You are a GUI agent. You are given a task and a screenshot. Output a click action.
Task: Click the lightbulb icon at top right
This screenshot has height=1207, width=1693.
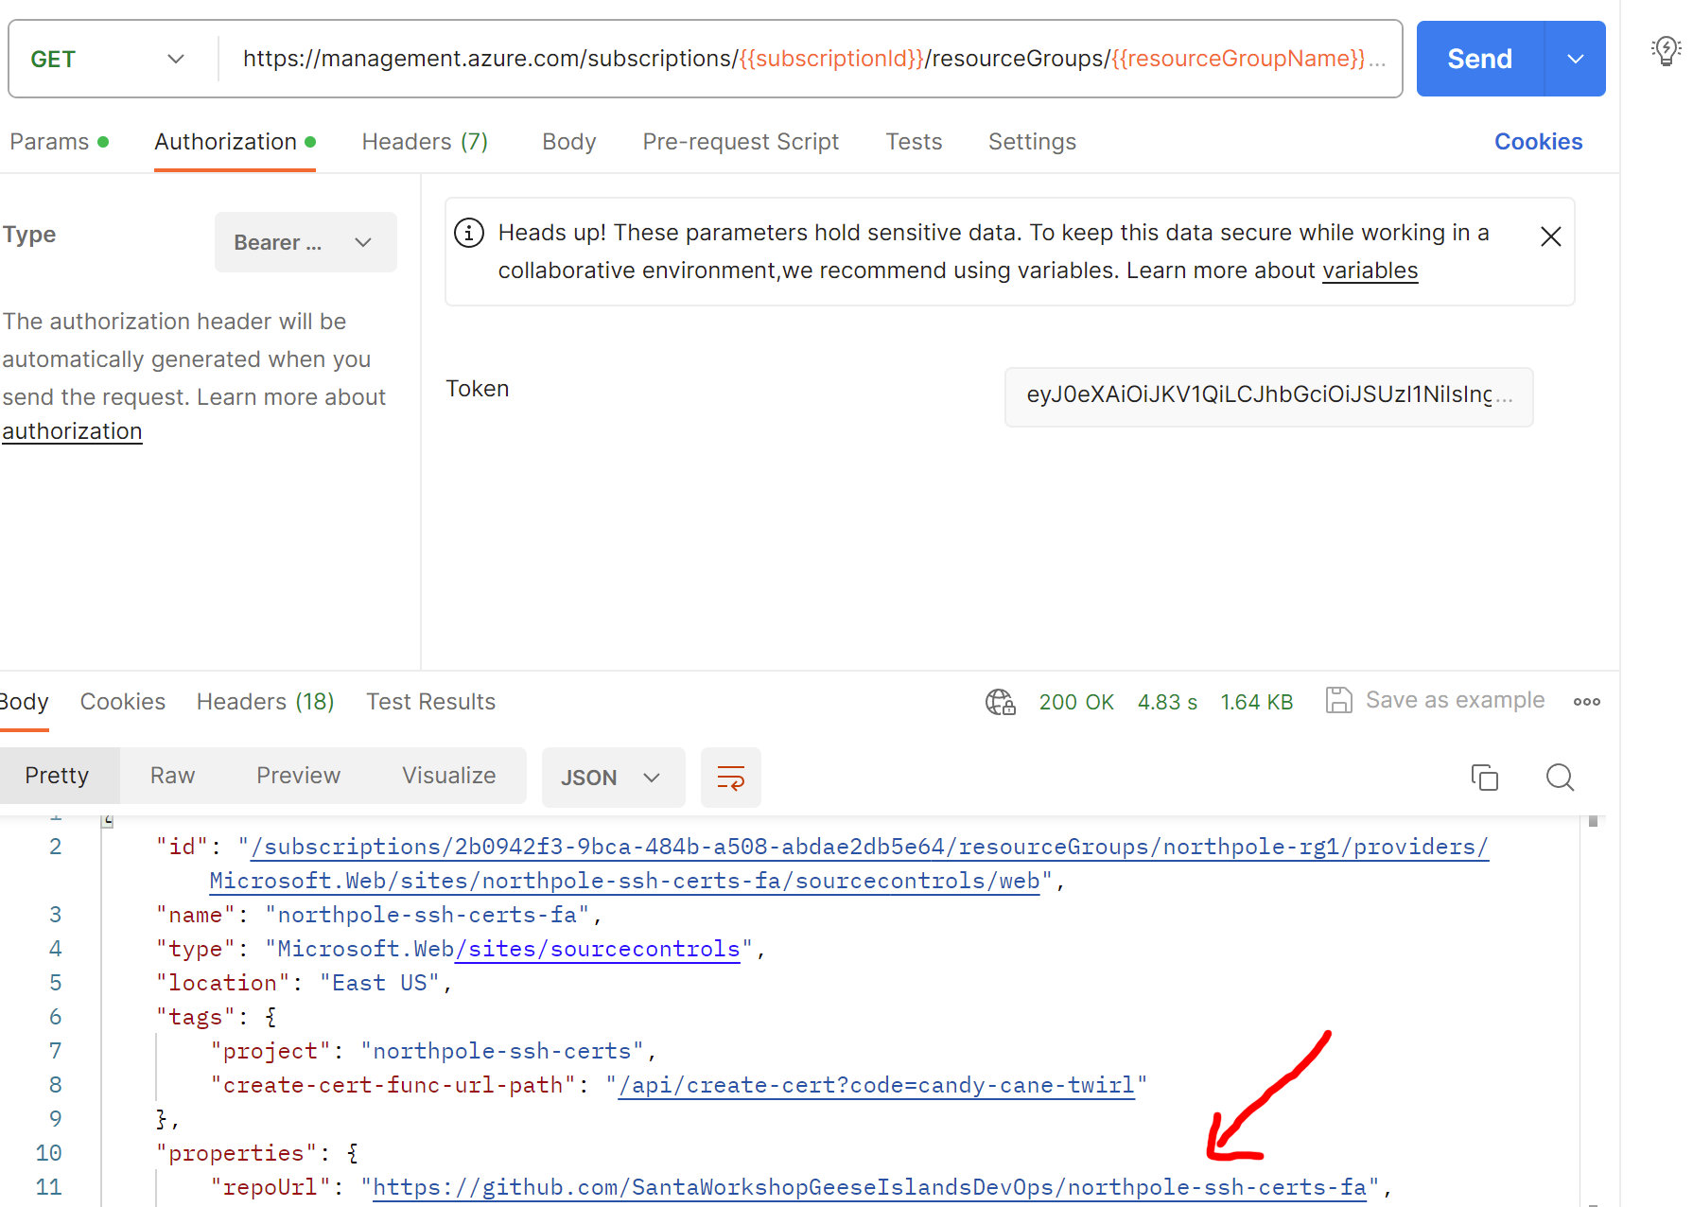[1666, 51]
